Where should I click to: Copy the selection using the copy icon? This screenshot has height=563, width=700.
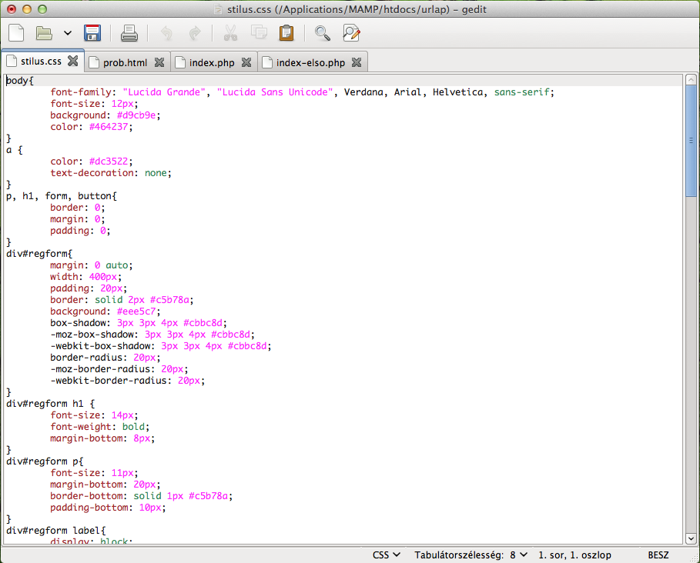tap(259, 32)
